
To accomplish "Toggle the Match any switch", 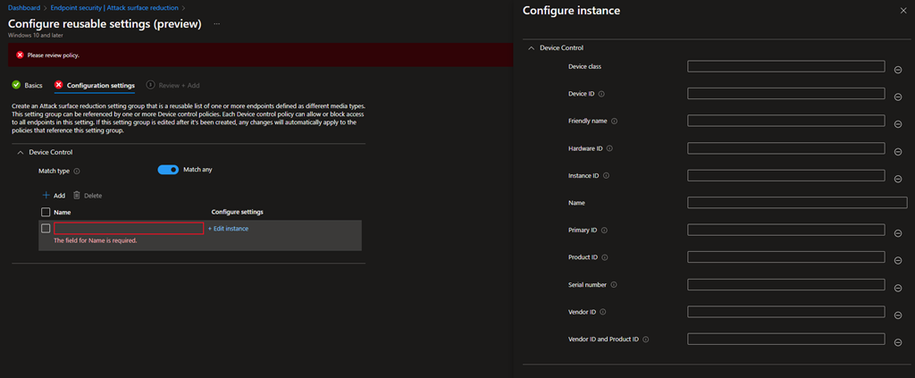I will pos(168,170).
